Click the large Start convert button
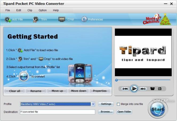The width and height of the screenshot is (177, 121). 158,109
